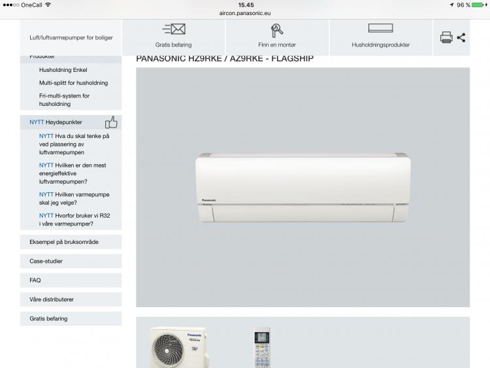Tap the aircon.panasonic.eu address bar
This screenshot has height=368, width=490.
coord(245,13)
